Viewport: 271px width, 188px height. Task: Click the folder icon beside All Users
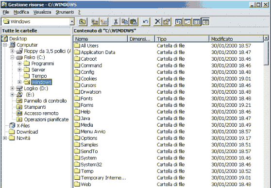tap(77, 46)
